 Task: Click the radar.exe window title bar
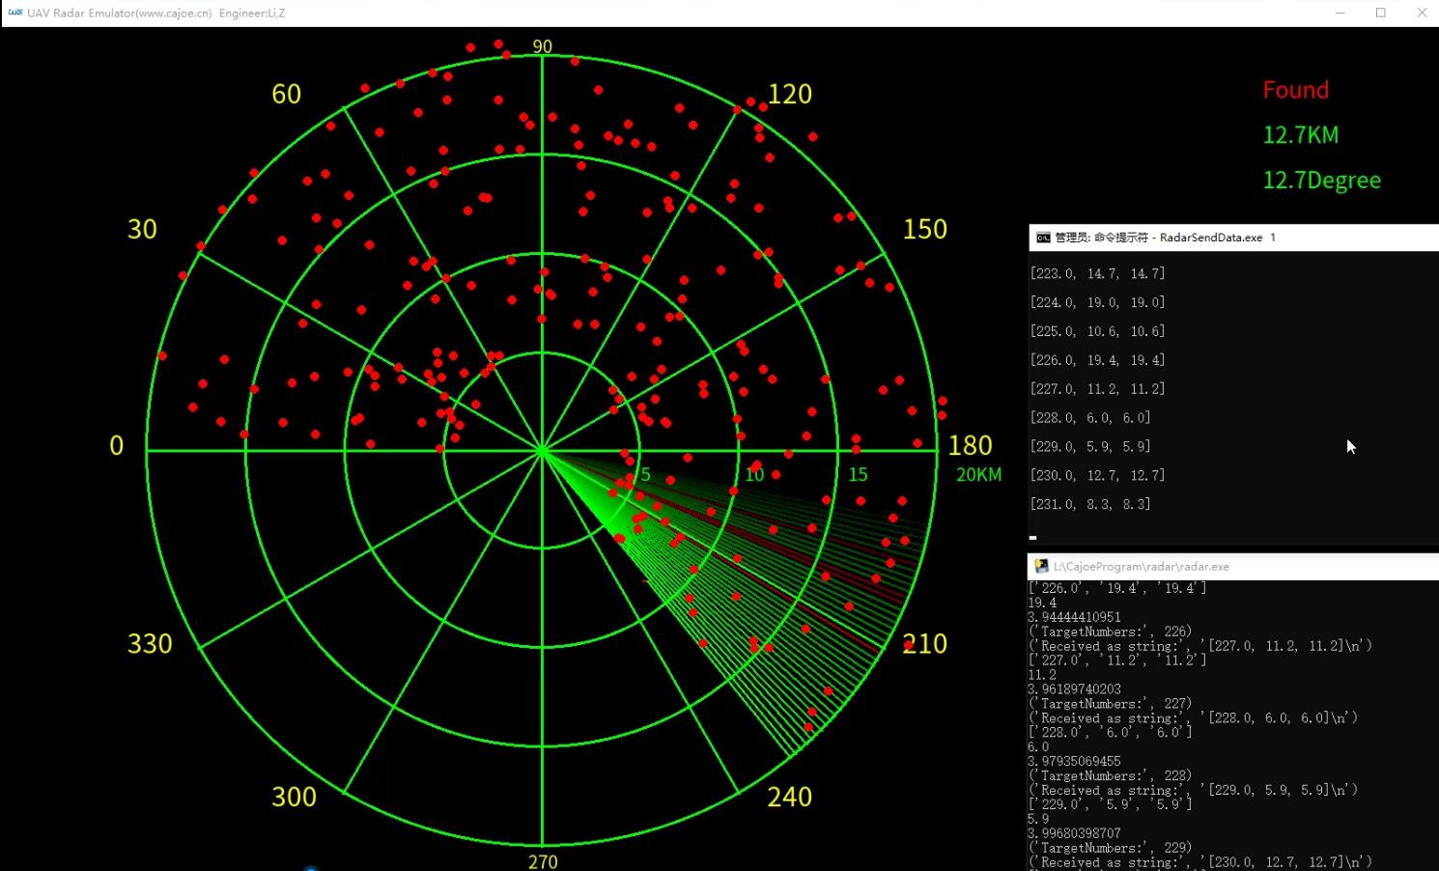tap(1234, 567)
